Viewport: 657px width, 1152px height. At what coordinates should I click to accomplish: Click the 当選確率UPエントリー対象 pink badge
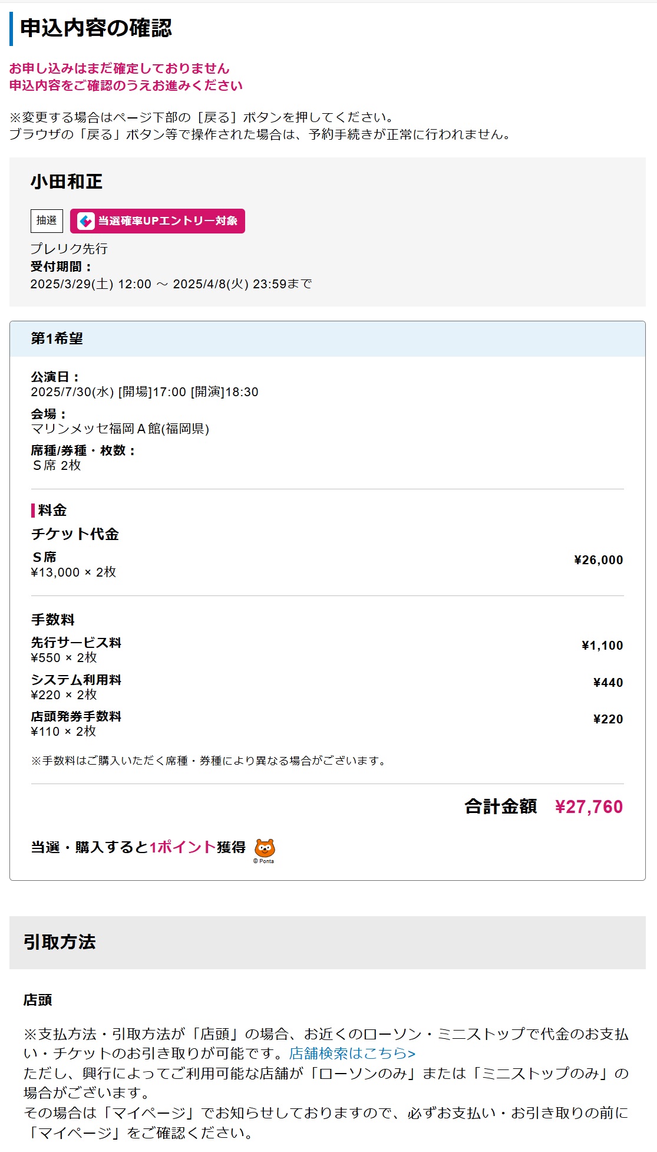tap(157, 221)
